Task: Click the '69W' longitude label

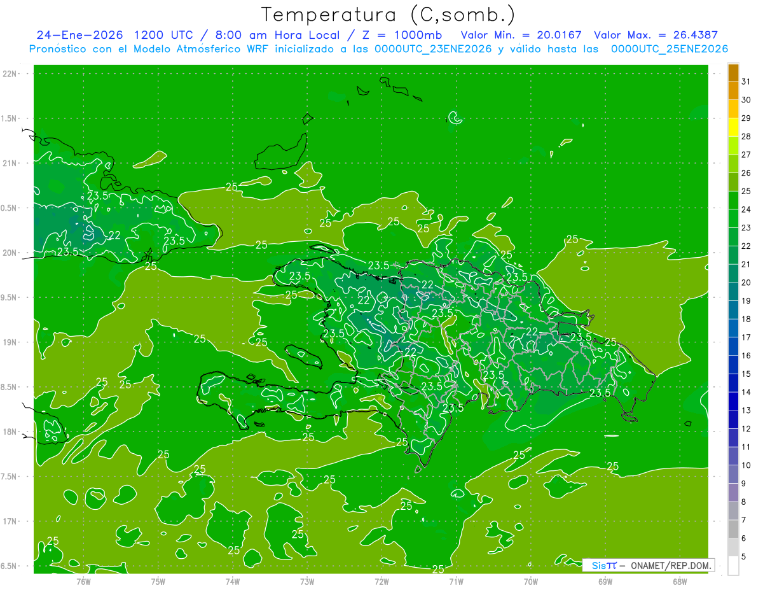Action: click(605, 582)
